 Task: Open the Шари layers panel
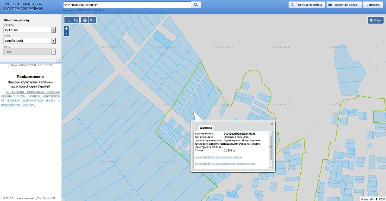[375, 20]
